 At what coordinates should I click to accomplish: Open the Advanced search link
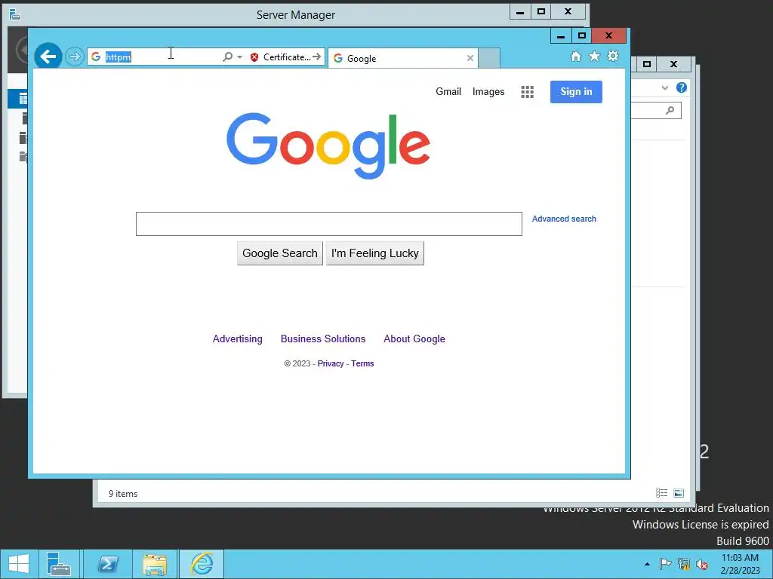pos(564,219)
